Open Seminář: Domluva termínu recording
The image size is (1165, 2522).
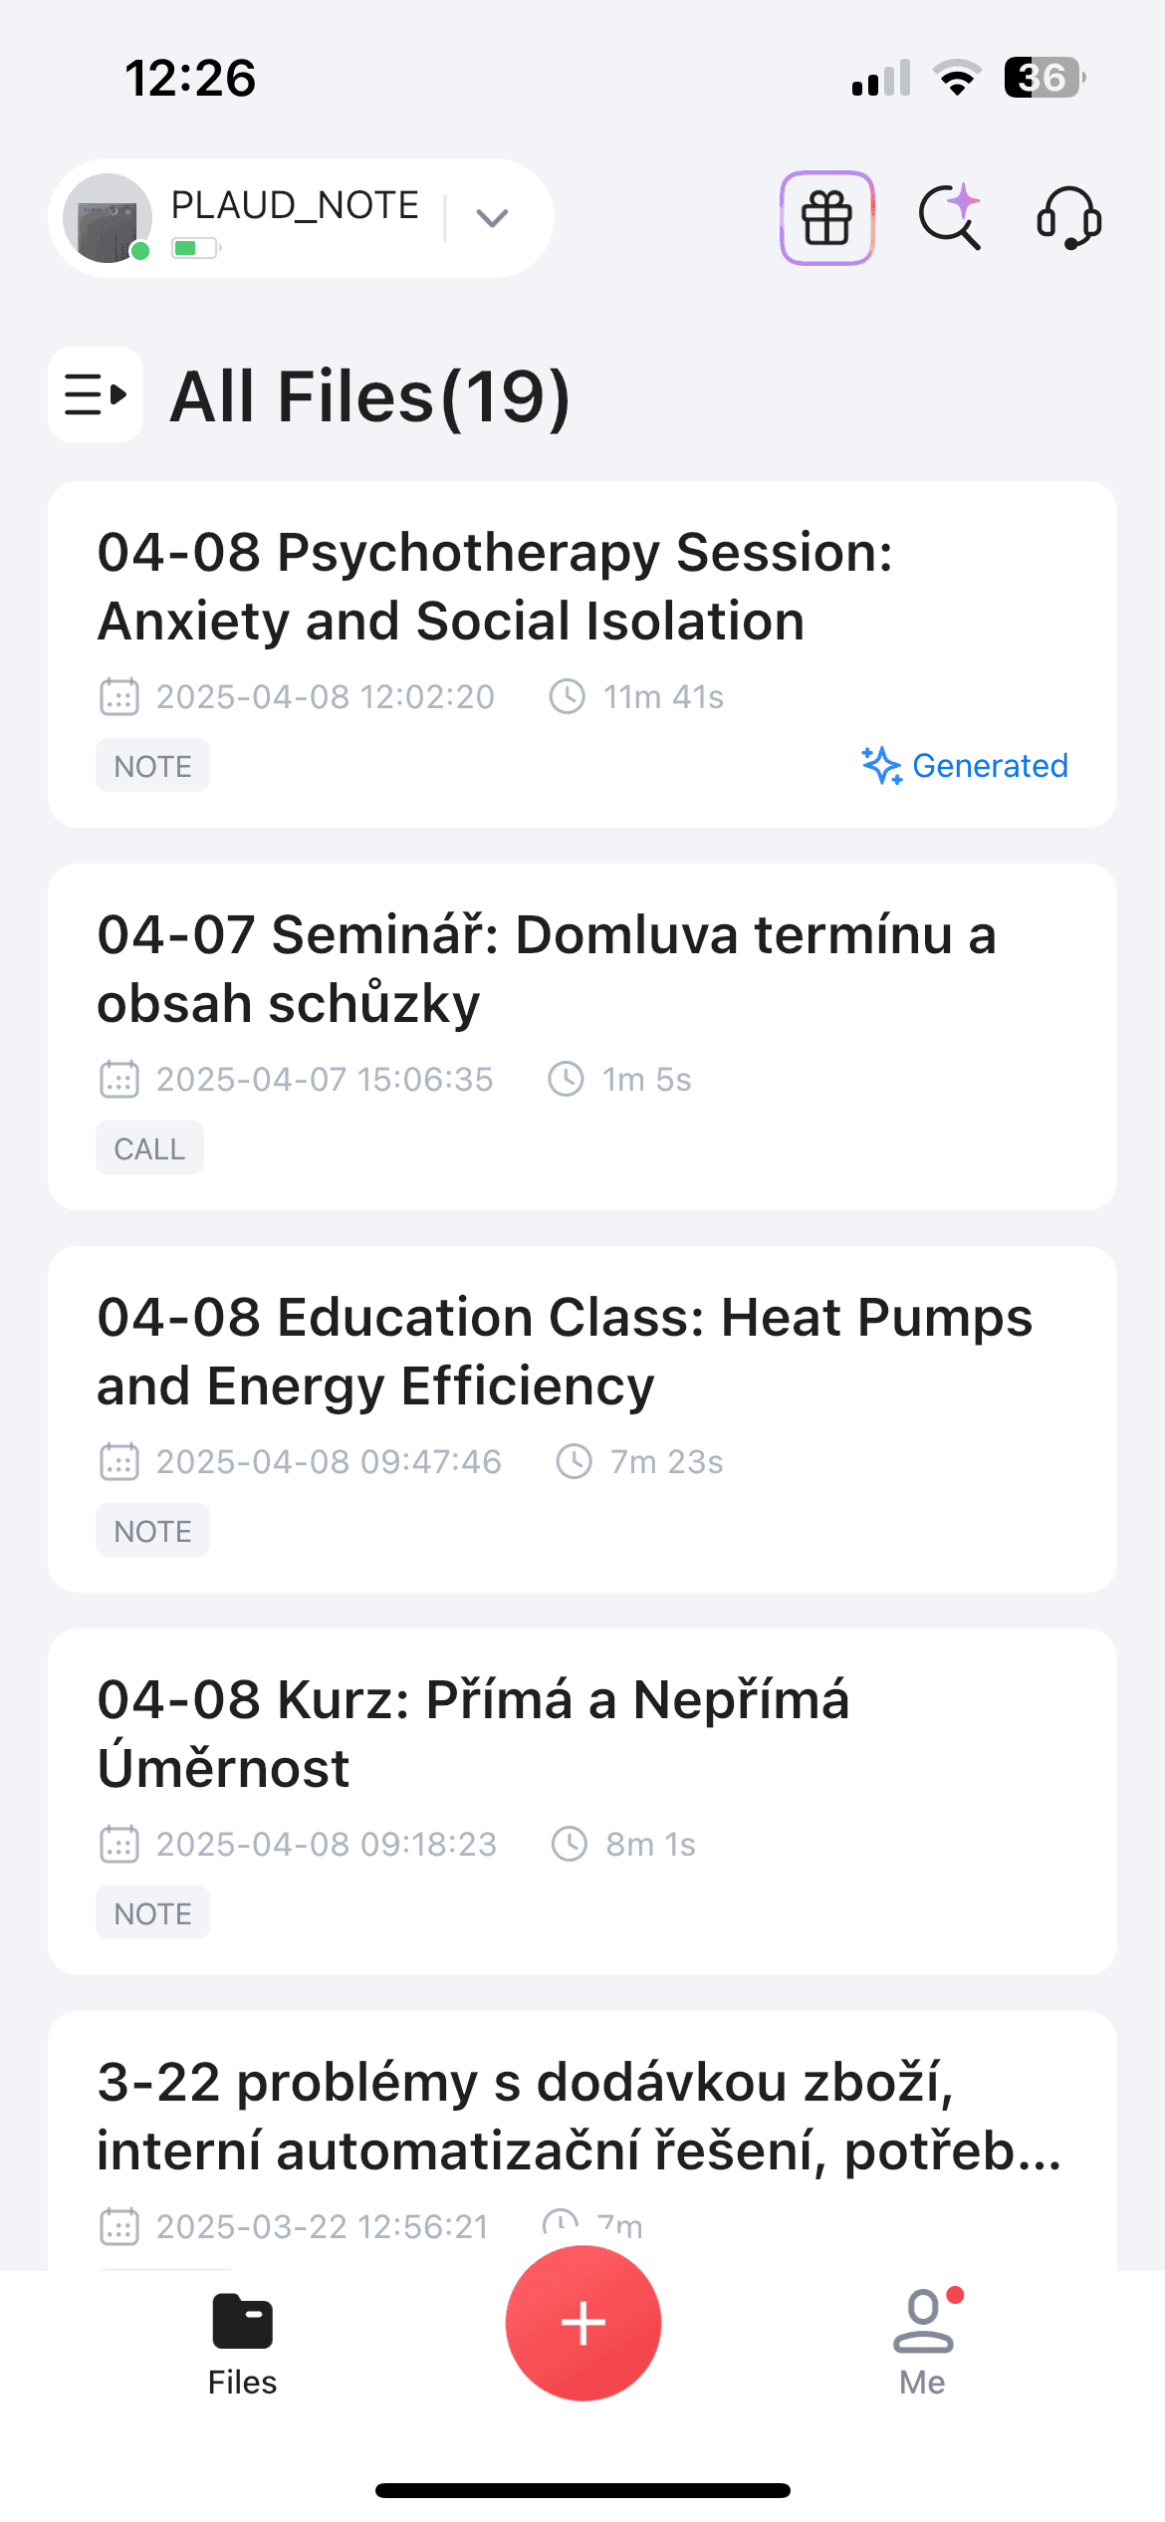coord(546,968)
